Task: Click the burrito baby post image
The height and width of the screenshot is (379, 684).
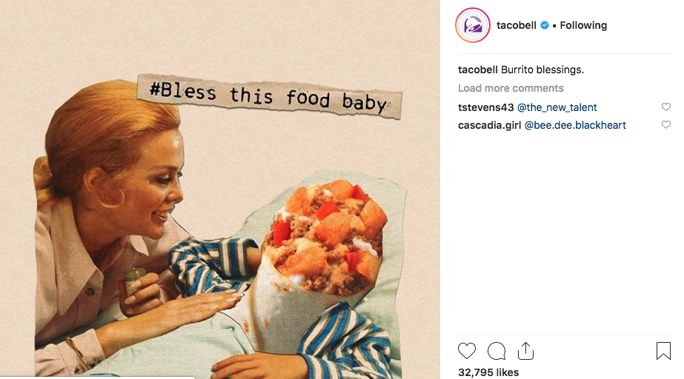Action: 220,189
